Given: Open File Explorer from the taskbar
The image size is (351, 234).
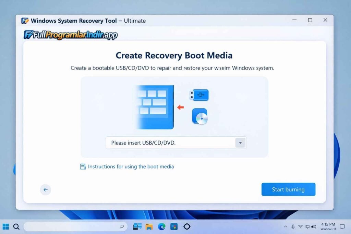Looking at the screenshot, I should coord(149,226).
